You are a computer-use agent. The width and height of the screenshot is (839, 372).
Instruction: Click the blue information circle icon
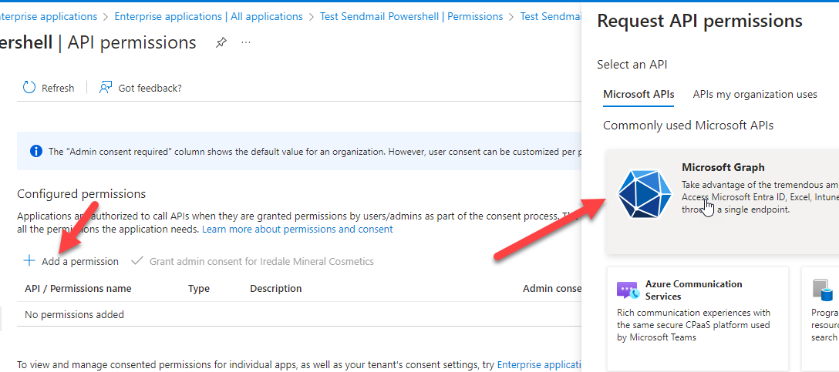(35, 151)
